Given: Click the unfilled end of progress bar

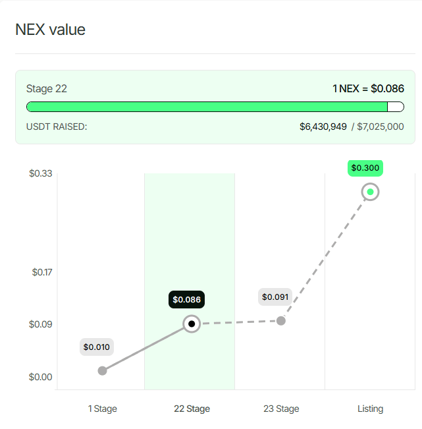Looking at the screenshot, I should 396,107.
